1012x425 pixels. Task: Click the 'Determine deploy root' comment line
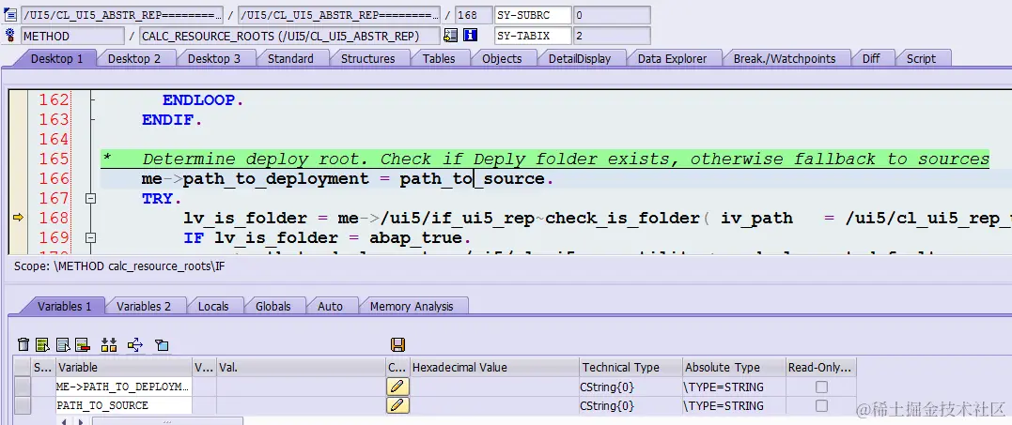tap(545, 159)
